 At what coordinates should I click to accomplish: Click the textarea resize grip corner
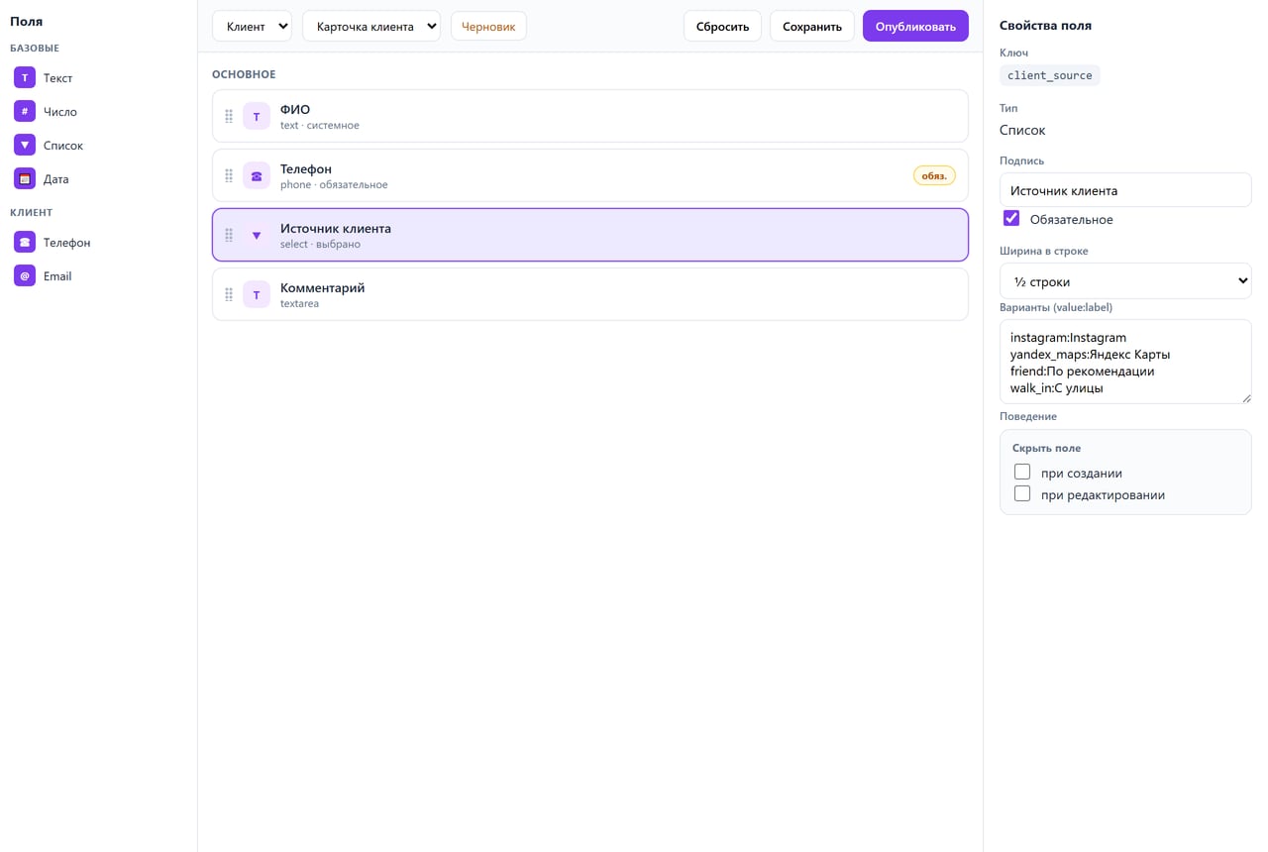pyautogui.click(x=1246, y=398)
